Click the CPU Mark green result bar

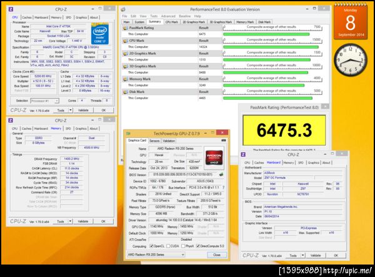point(271,47)
